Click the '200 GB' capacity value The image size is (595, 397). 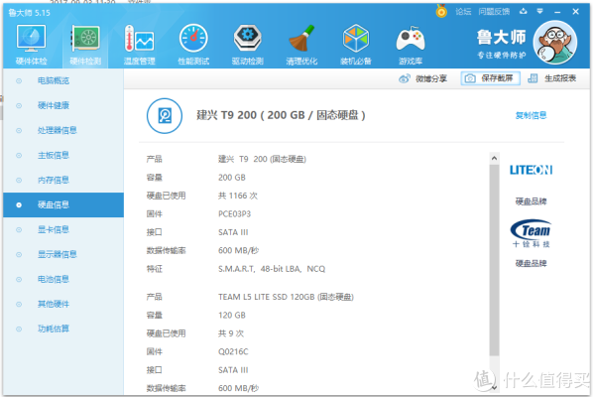[232, 178]
